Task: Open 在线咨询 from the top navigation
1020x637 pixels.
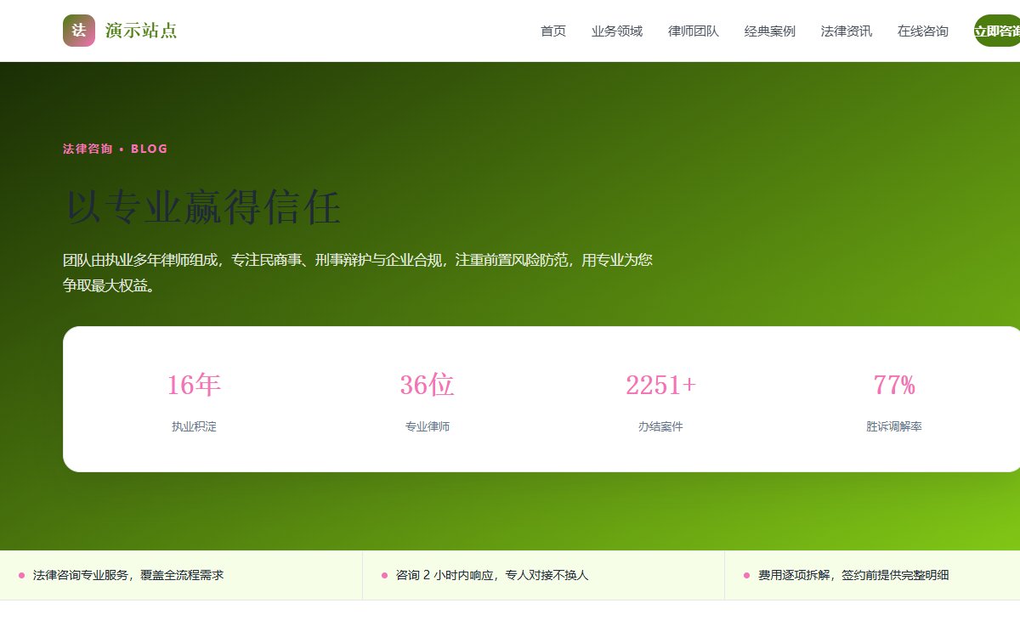Action: pos(923,31)
